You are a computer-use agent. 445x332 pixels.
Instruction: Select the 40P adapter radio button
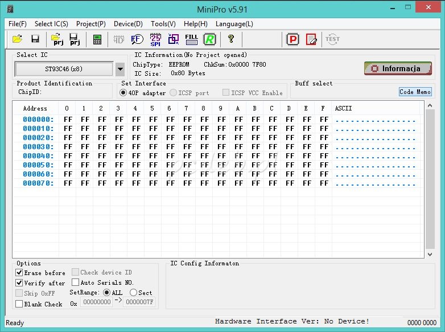[123, 93]
